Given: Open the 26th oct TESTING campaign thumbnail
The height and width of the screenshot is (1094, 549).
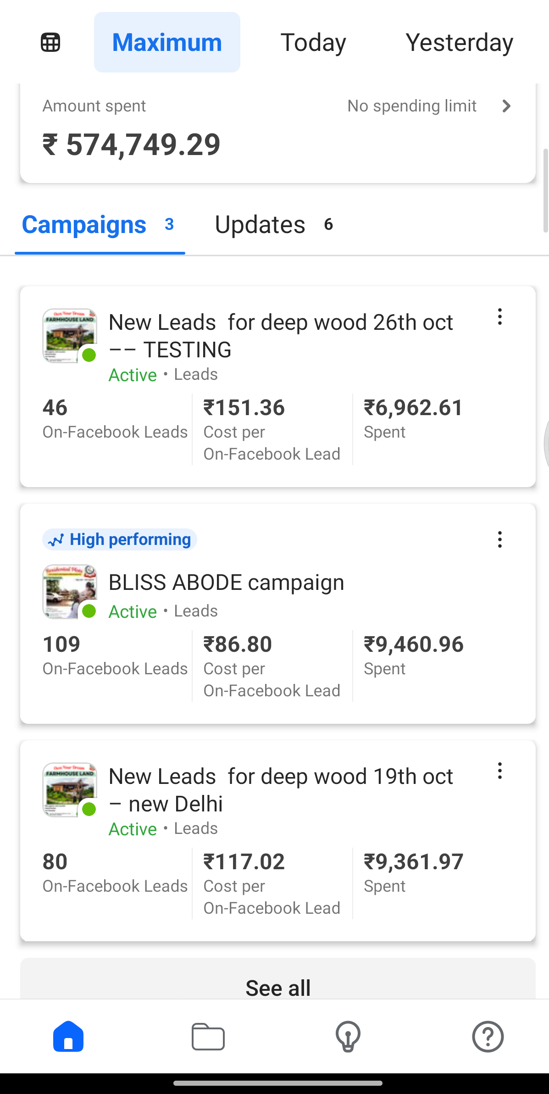Looking at the screenshot, I should point(70,336).
